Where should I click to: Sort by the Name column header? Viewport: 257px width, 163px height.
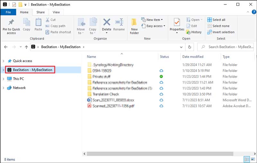pyautogui.click(x=92, y=57)
